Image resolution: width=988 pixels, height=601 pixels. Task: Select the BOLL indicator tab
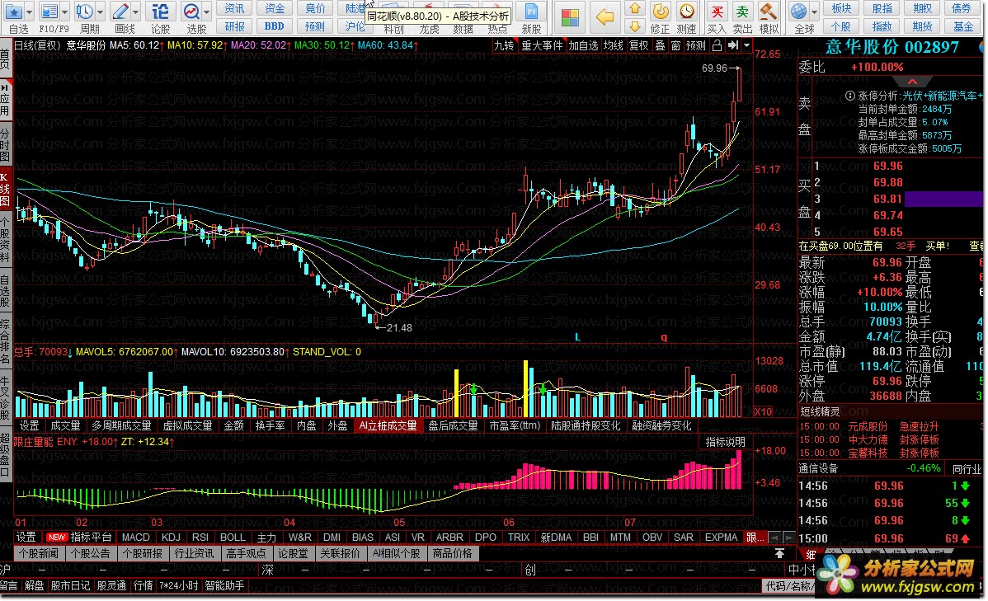(233, 538)
